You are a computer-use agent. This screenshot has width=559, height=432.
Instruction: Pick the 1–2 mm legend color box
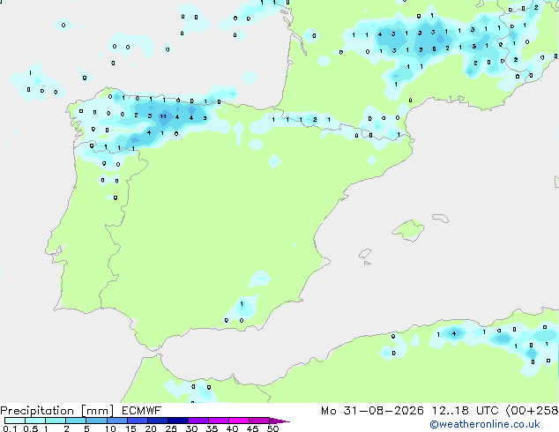pos(56,421)
